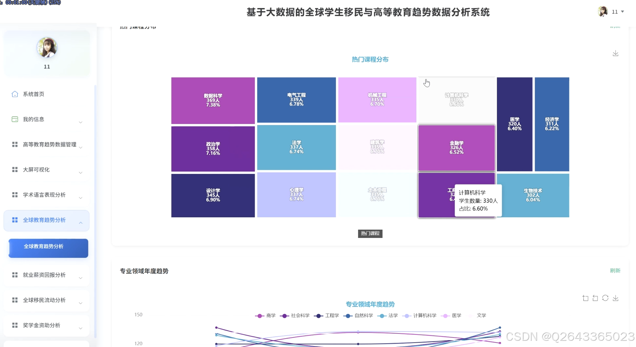Image resolution: width=636 pixels, height=347 pixels.
Task: Click the restore icon on trend chart
Action: tap(605, 298)
